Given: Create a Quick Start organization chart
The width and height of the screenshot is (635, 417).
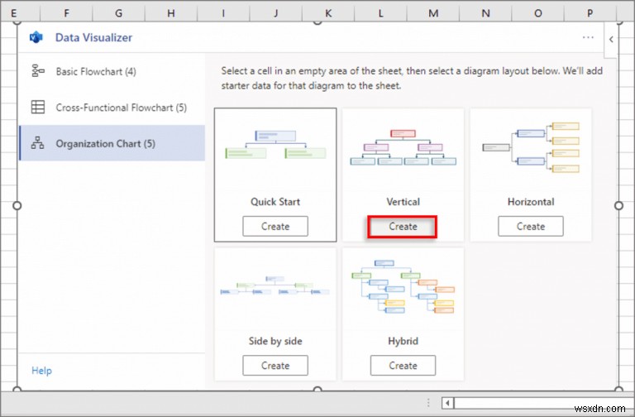Looking at the screenshot, I should (275, 226).
